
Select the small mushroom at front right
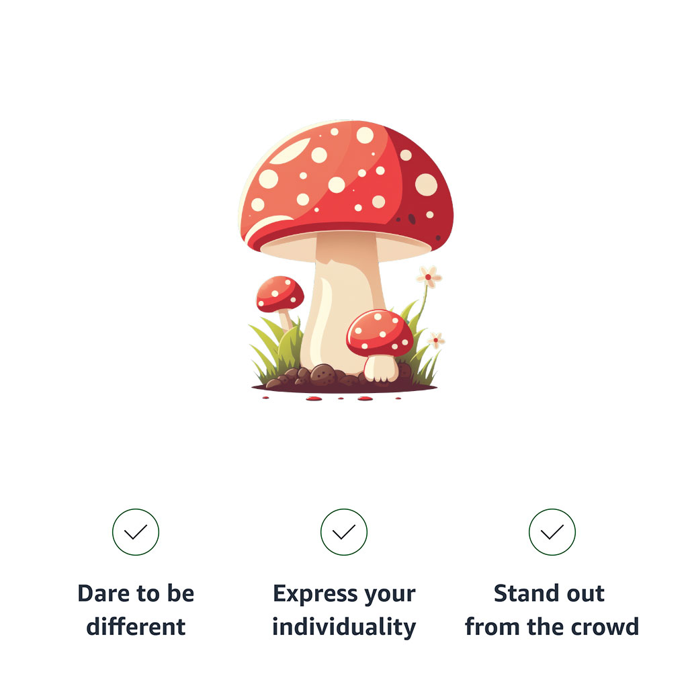click(380, 345)
